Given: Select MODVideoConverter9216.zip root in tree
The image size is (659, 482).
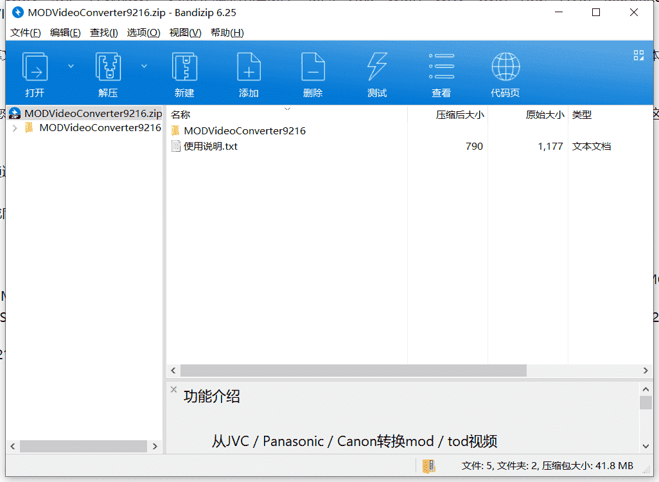Looking at the screenshot, I should coord(85,113).
